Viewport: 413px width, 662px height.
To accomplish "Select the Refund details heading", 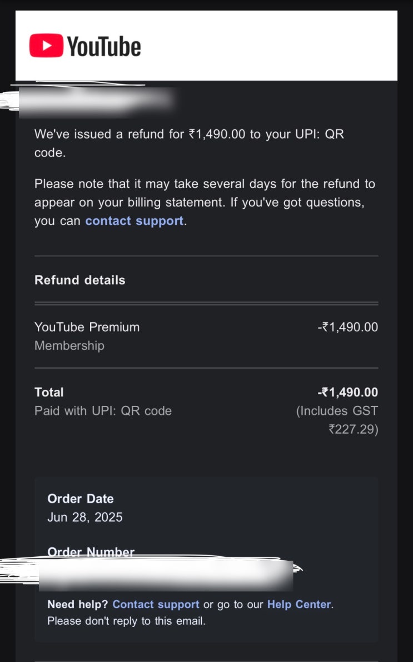I will click(x=80, y=280).
